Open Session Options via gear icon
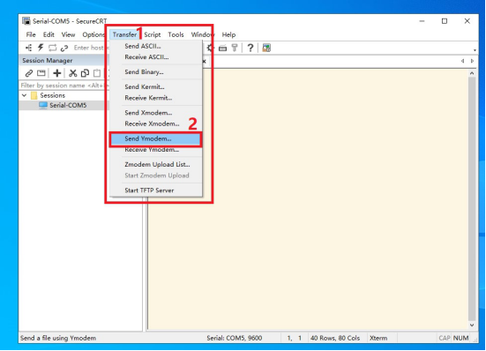This screenshot has width=486, height=351. 211,48
